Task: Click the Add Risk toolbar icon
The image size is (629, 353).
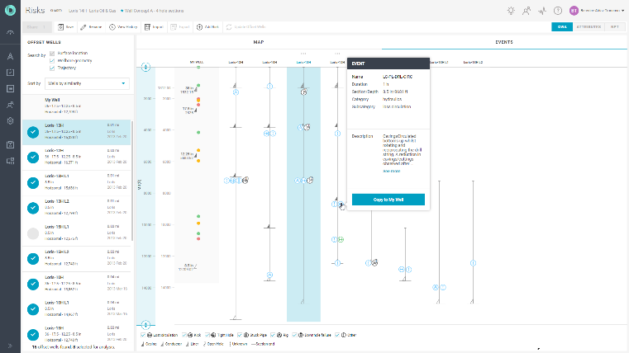Action: pos(198,27)
